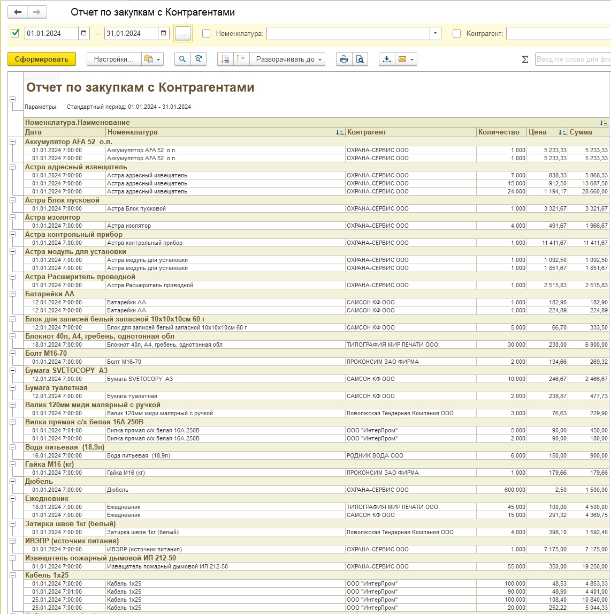Collapse the Бумага туалетная group
611x614 pixels.
tap(12, 388)
